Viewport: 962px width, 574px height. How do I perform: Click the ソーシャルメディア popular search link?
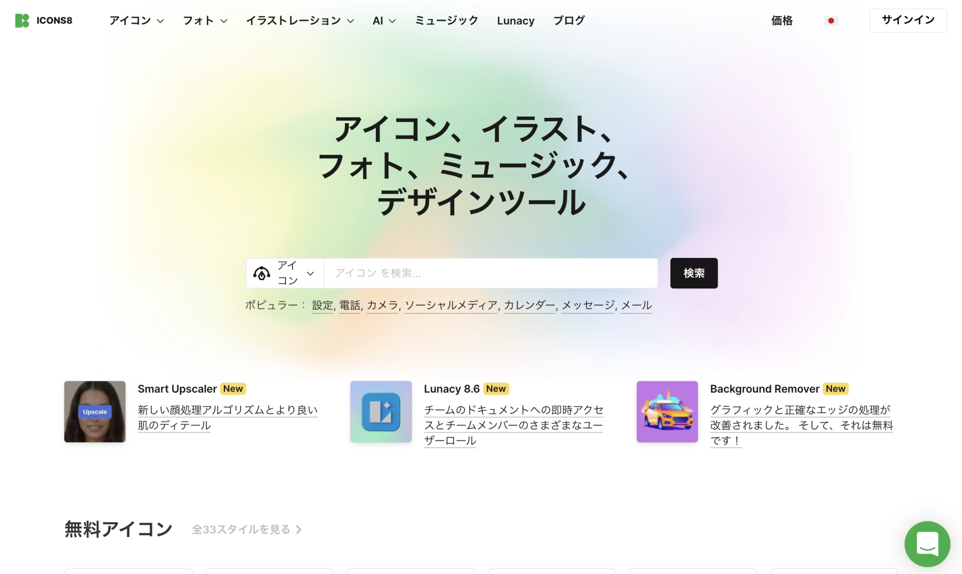coord(451,305)
